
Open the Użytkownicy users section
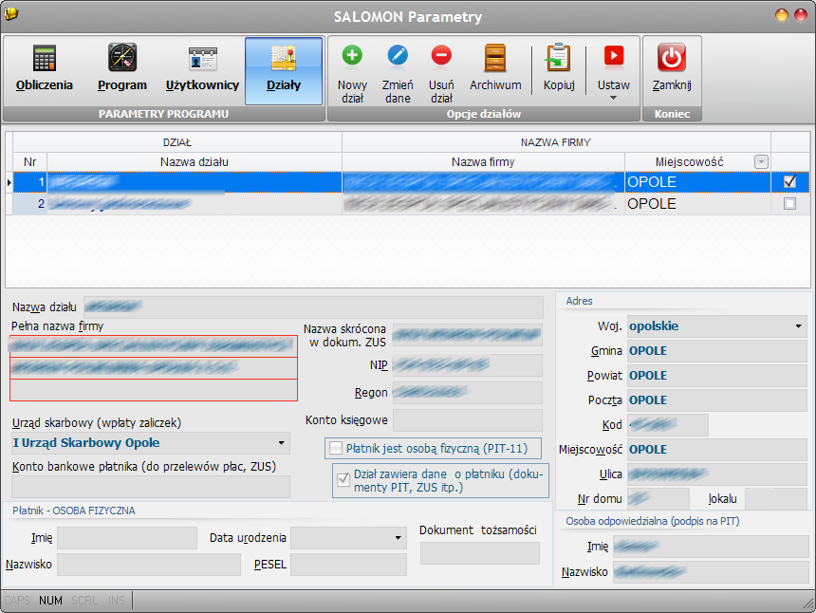(202, 69)
